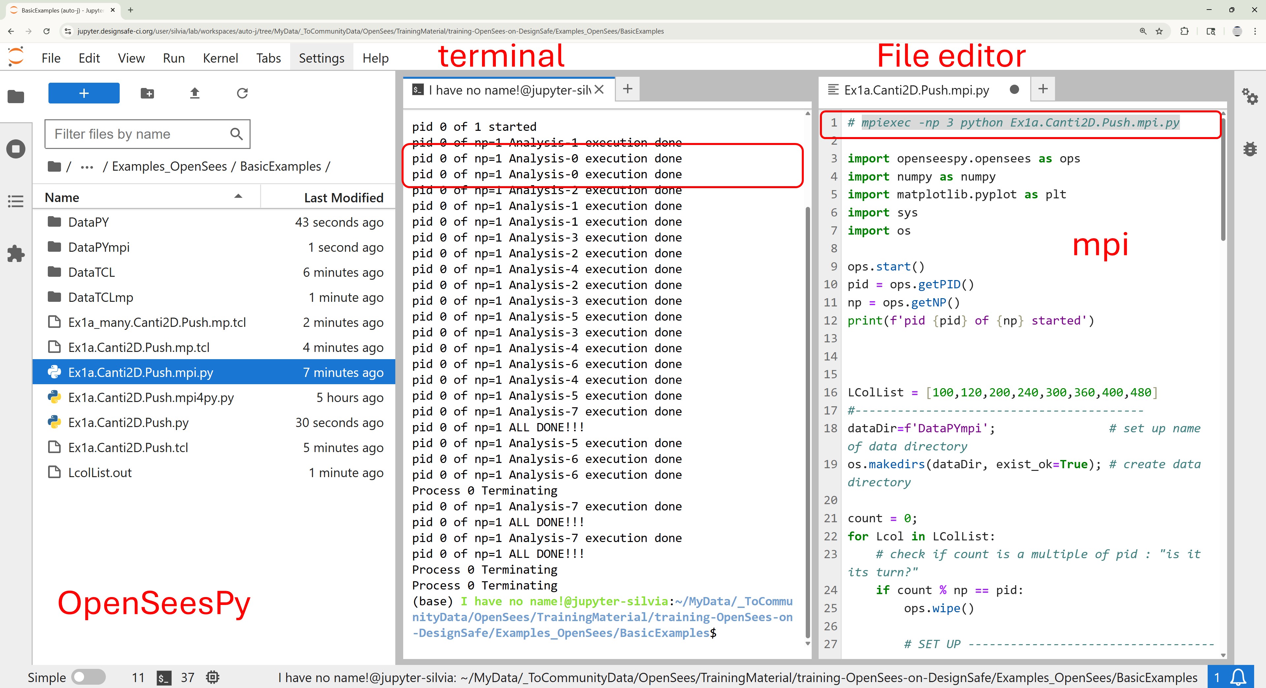Toggle Simple mode switch
1266x688 pixels.
tap(88, 678)
